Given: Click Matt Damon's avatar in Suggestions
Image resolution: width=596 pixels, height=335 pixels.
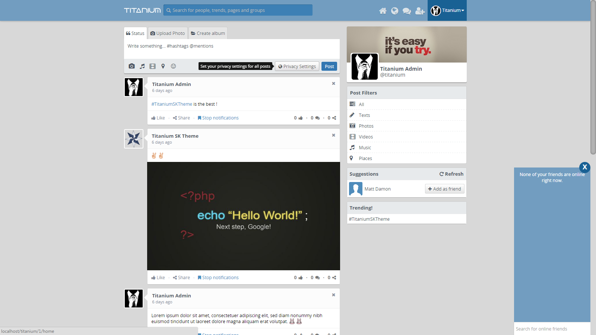Looking at the screenshot, I should tap(356, 189).
